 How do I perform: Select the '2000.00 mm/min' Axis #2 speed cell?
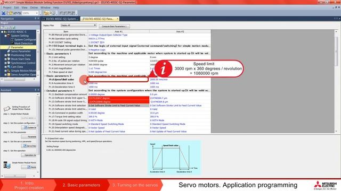(x=180, y=80)
